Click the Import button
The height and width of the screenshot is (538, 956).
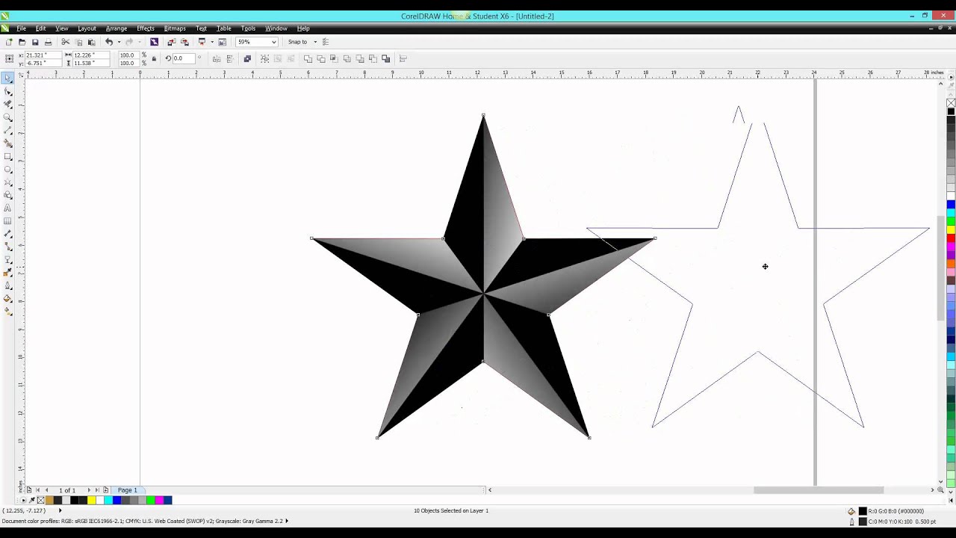(x=171, y=42)
